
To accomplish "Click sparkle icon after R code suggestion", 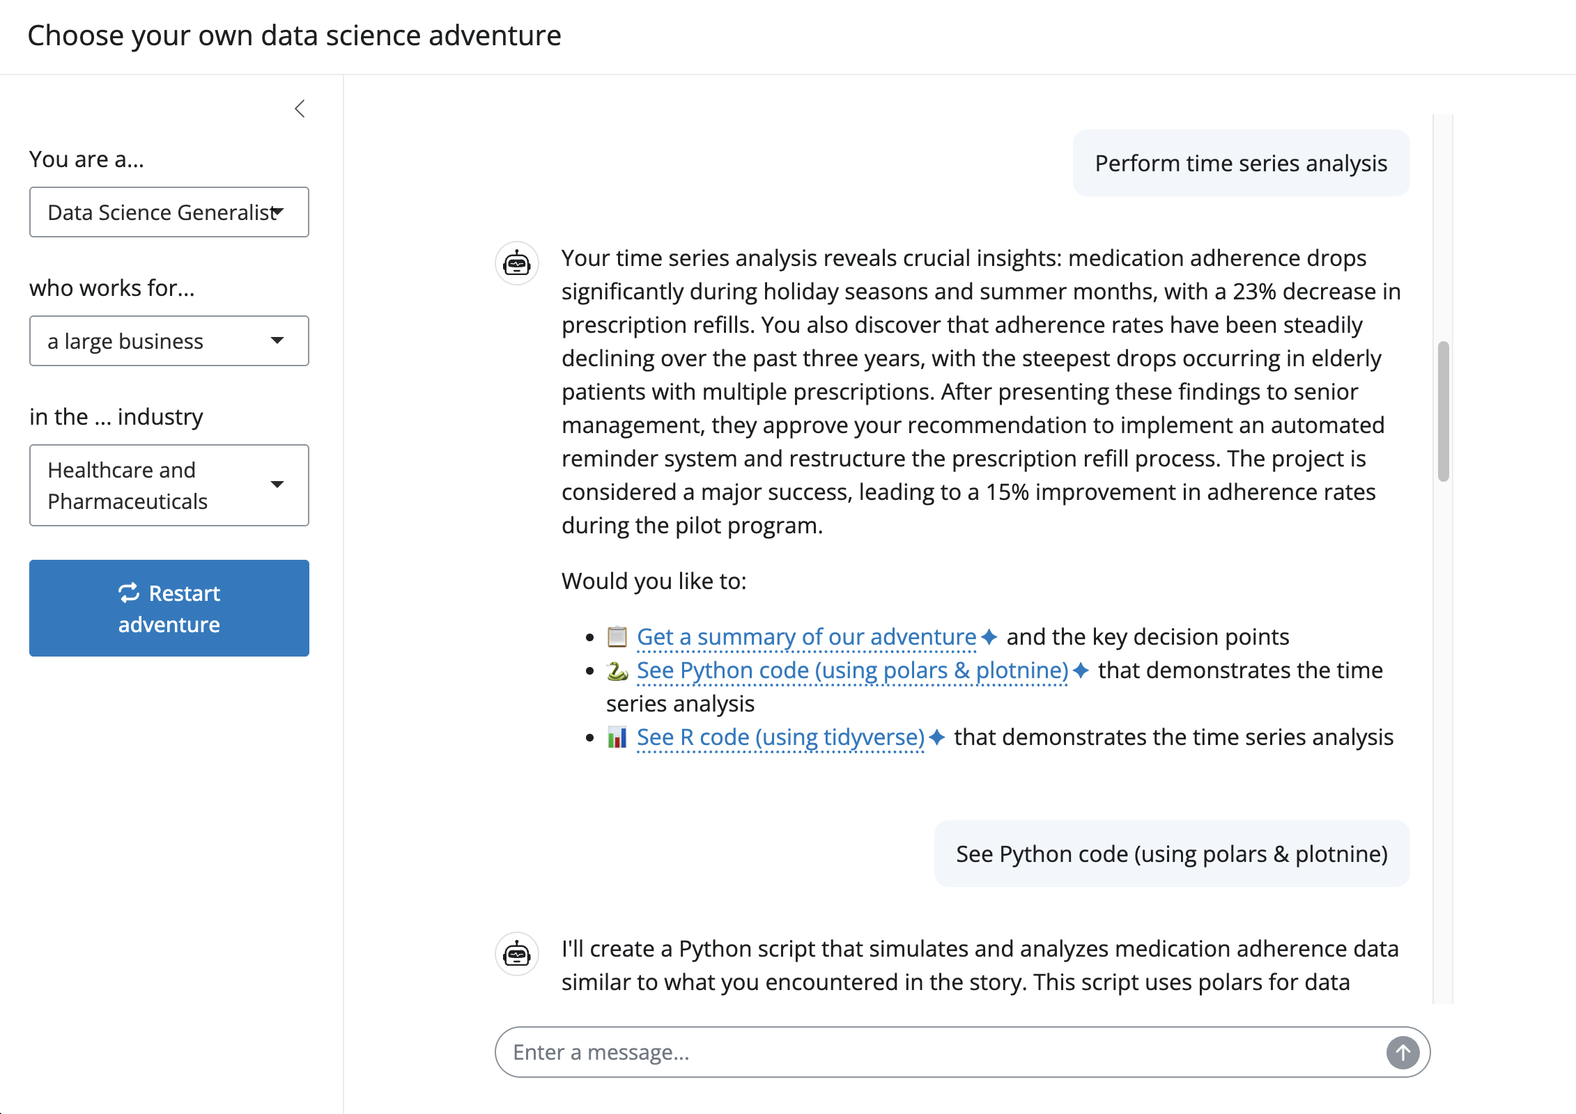I will click(937, 737).
